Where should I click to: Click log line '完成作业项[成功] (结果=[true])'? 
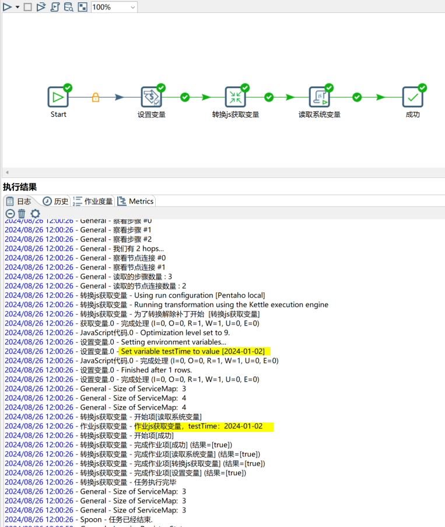(183, 445)
